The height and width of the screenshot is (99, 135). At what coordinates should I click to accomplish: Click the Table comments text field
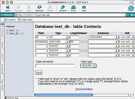pyautogui.click(x=55, y=66)
